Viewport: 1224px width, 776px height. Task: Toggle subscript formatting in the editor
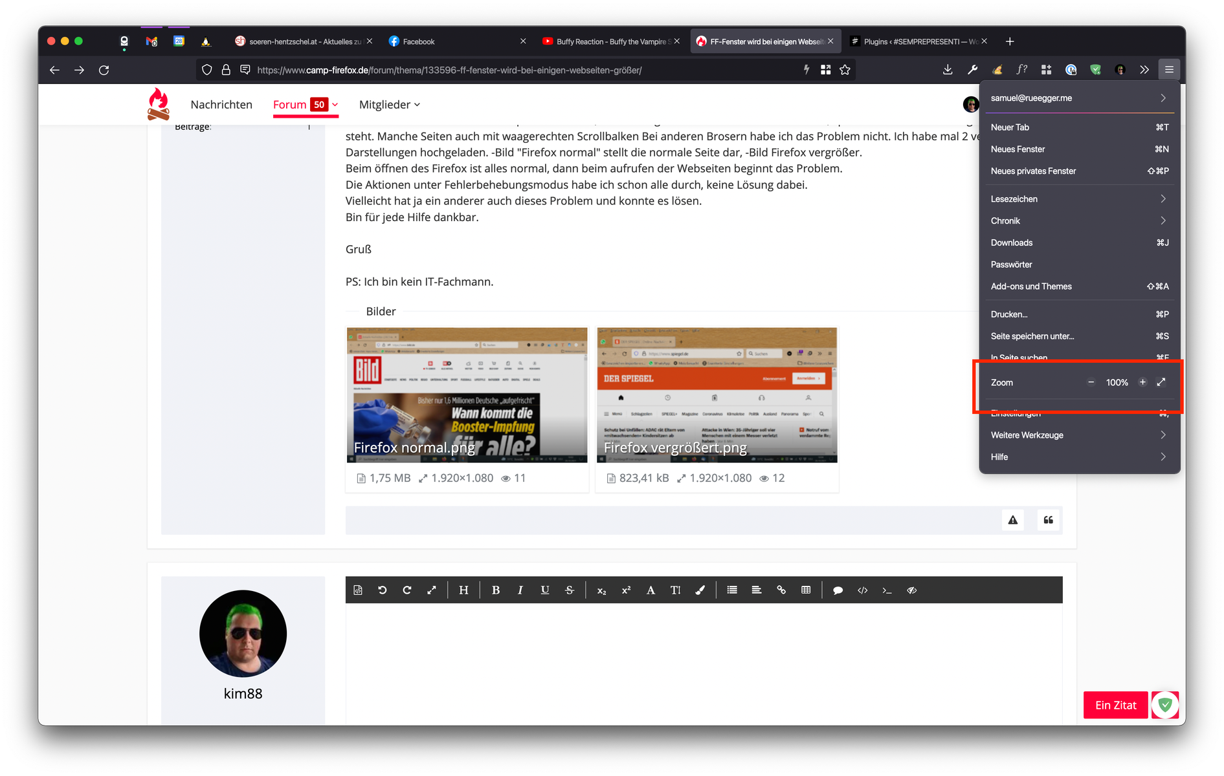click(x=601, y=590)
